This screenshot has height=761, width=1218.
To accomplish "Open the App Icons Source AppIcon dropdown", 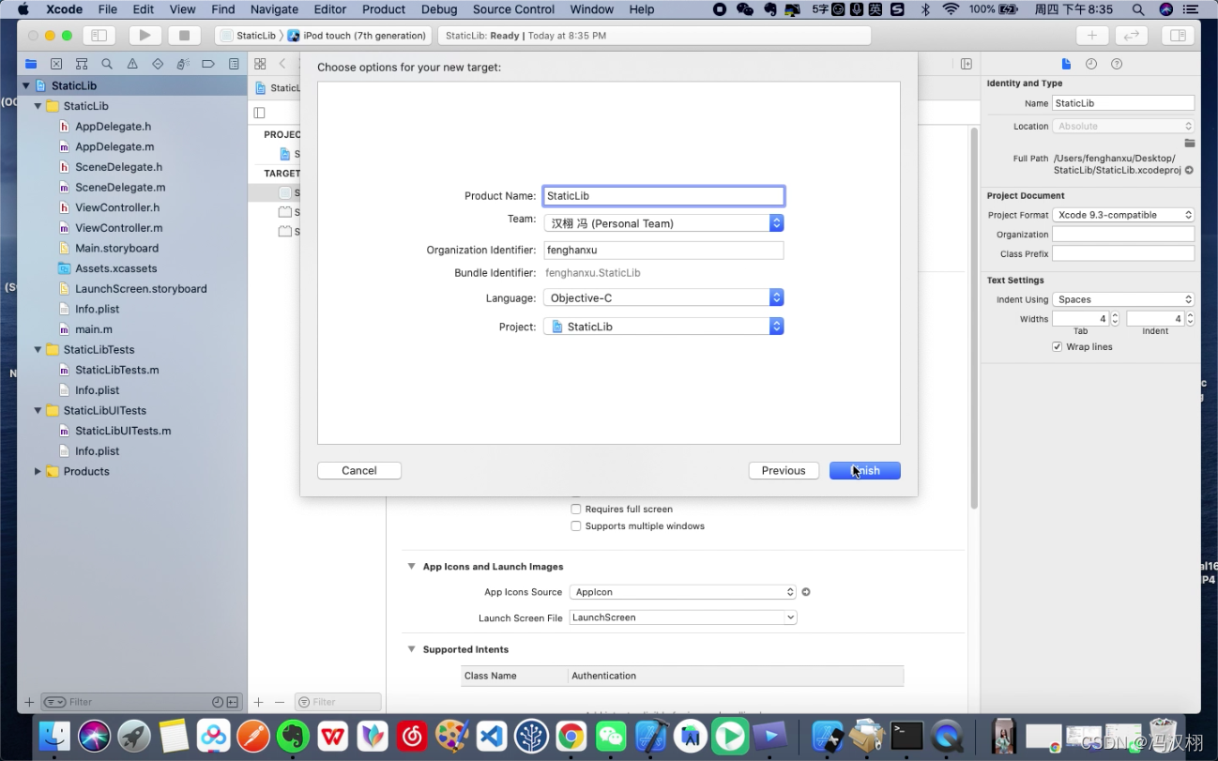I will point(683,592).
